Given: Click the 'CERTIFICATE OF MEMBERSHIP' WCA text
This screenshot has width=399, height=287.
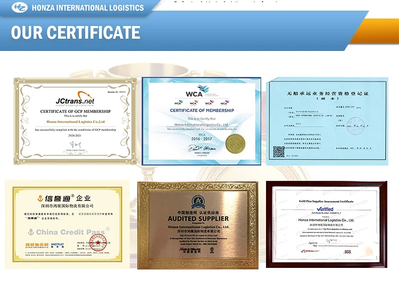Looking at the screenshot, I should (x=202, y=110).
